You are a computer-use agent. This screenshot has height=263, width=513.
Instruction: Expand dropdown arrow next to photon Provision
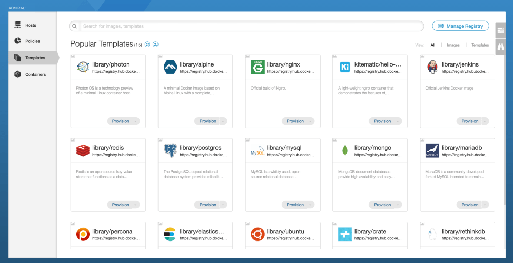tap(136, 121)
